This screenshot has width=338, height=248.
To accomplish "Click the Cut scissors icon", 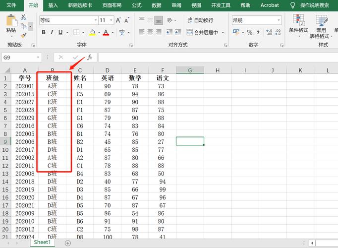I will 23,17.
